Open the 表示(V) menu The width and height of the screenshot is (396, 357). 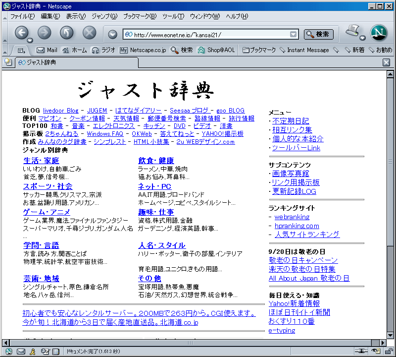(76, 16)
